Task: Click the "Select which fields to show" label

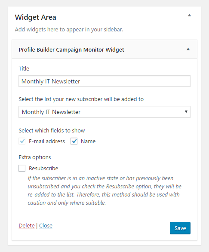Action: pyautogui.click(x=52, y=130)
